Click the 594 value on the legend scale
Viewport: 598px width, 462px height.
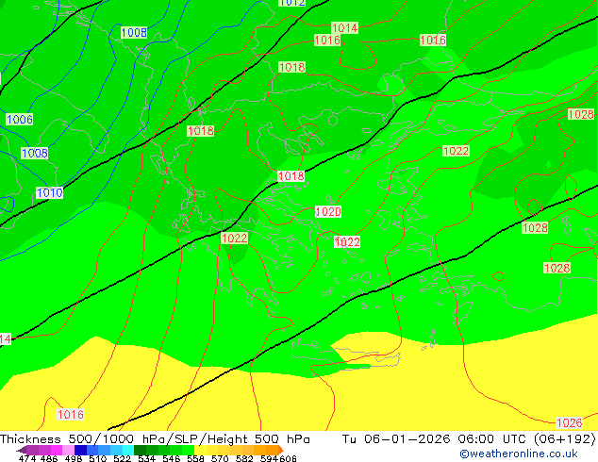(x=269, y=458)
